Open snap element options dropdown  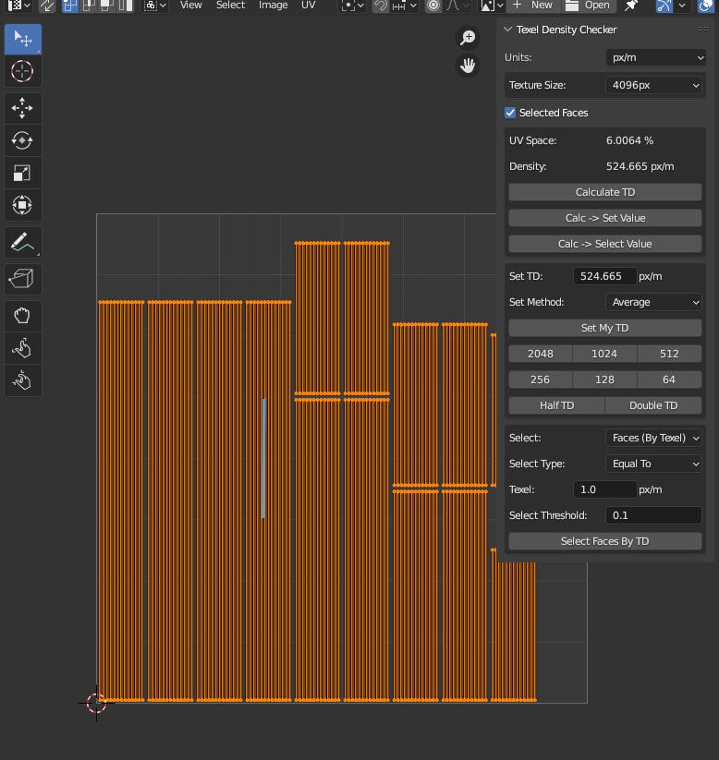(x=404, y=6)
